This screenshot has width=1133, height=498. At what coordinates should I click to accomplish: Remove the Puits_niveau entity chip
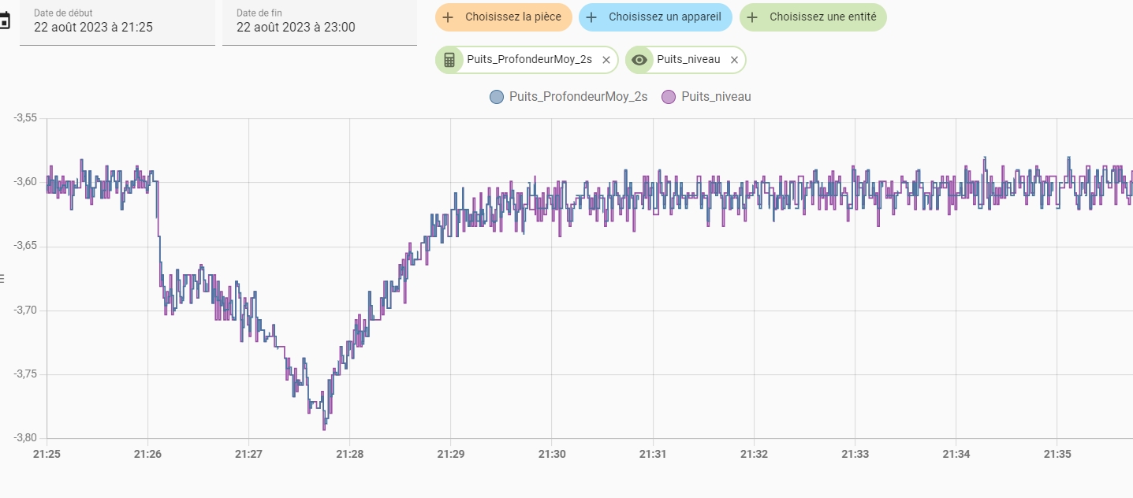pyautogui.click(x=734, y=60)
